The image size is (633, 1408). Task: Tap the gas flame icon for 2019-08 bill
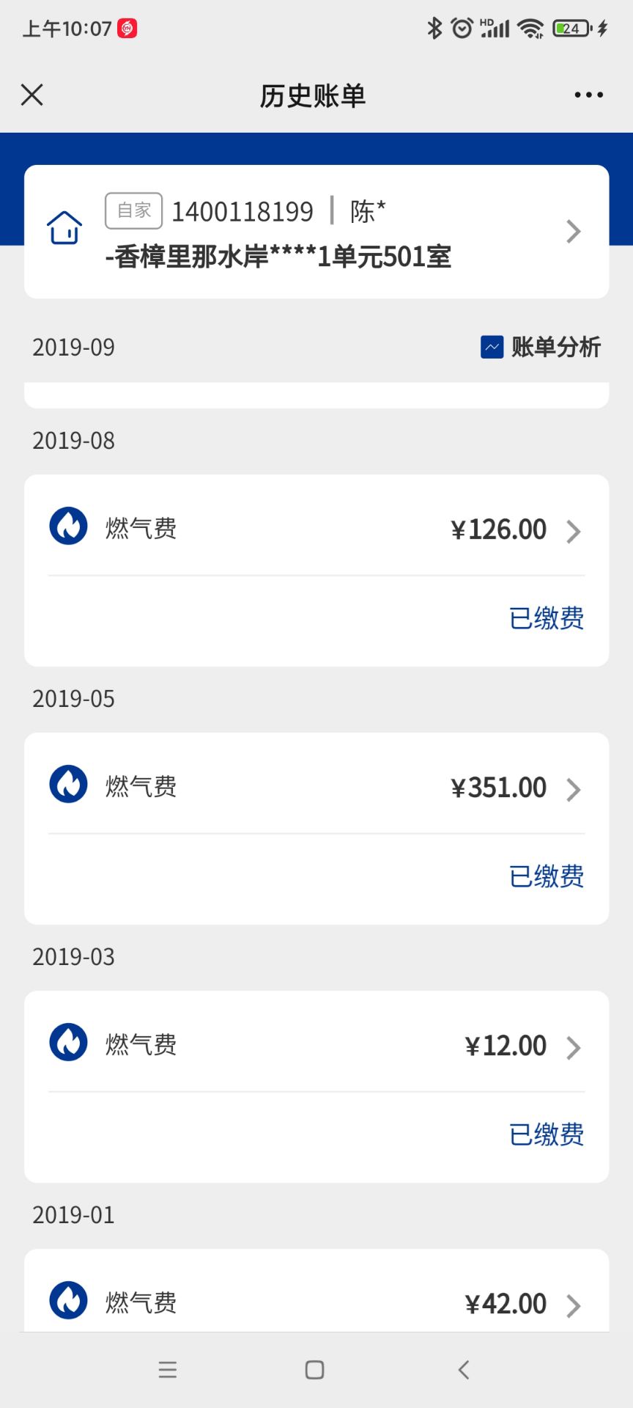coord(68,526)
